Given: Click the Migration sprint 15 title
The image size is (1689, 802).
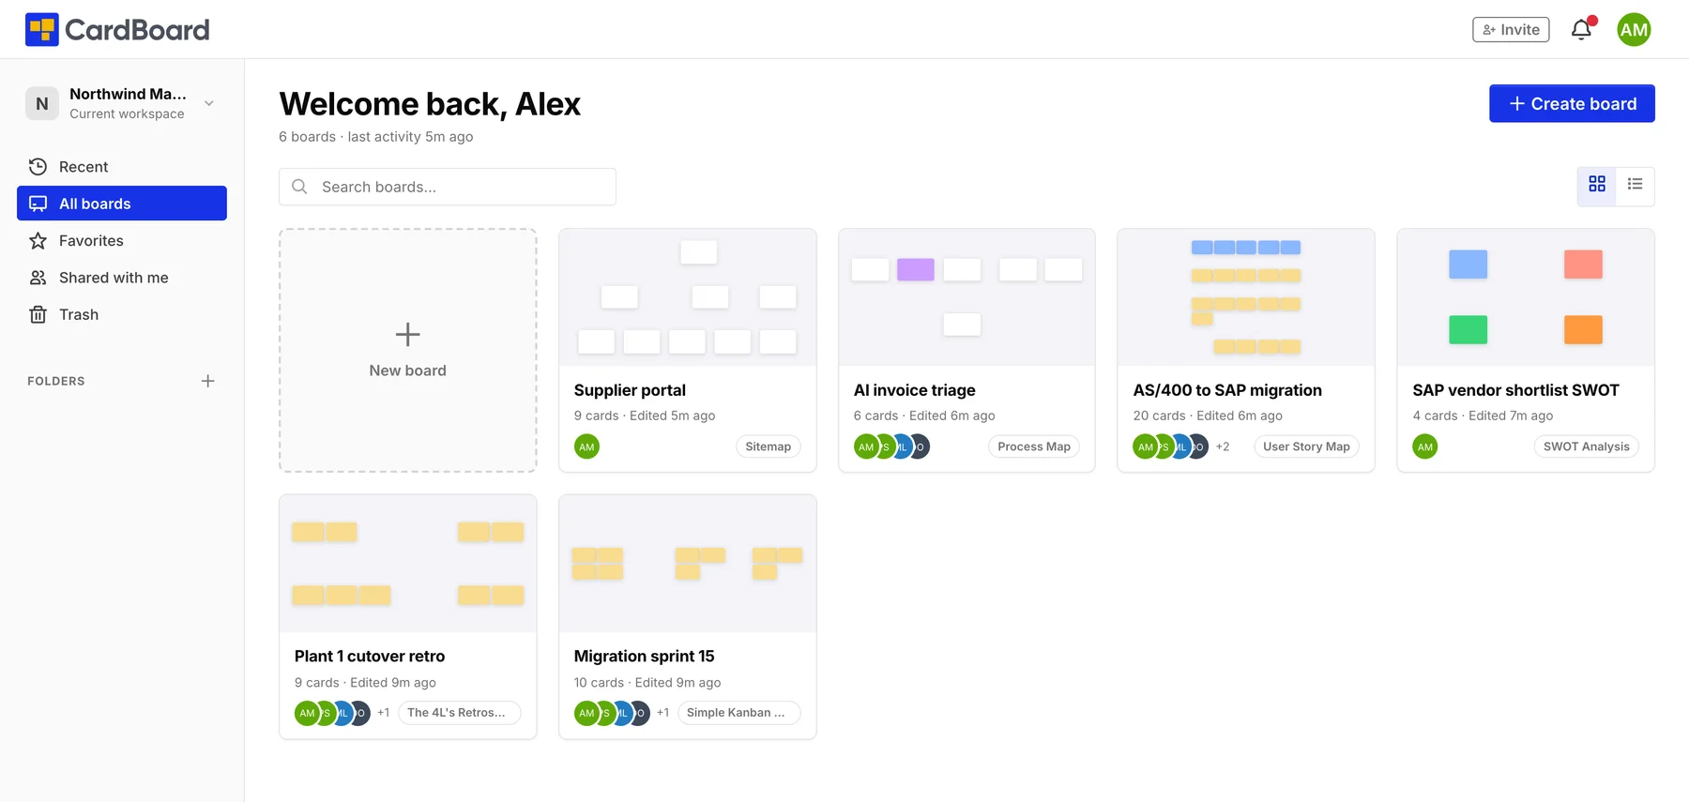Looking at the screenshot, I should click(x=645, y=657).
